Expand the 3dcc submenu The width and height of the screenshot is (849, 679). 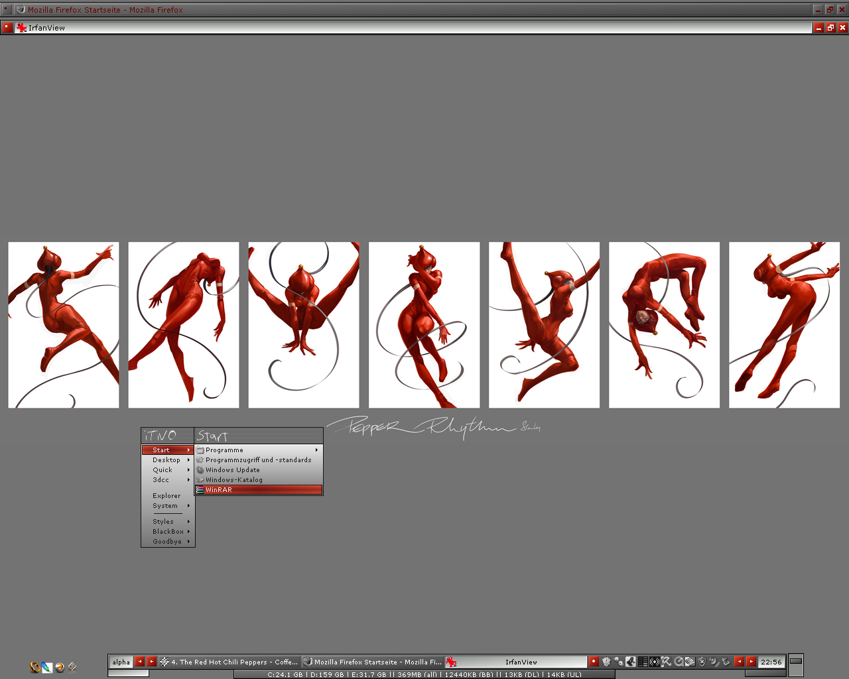pos(168,479)
